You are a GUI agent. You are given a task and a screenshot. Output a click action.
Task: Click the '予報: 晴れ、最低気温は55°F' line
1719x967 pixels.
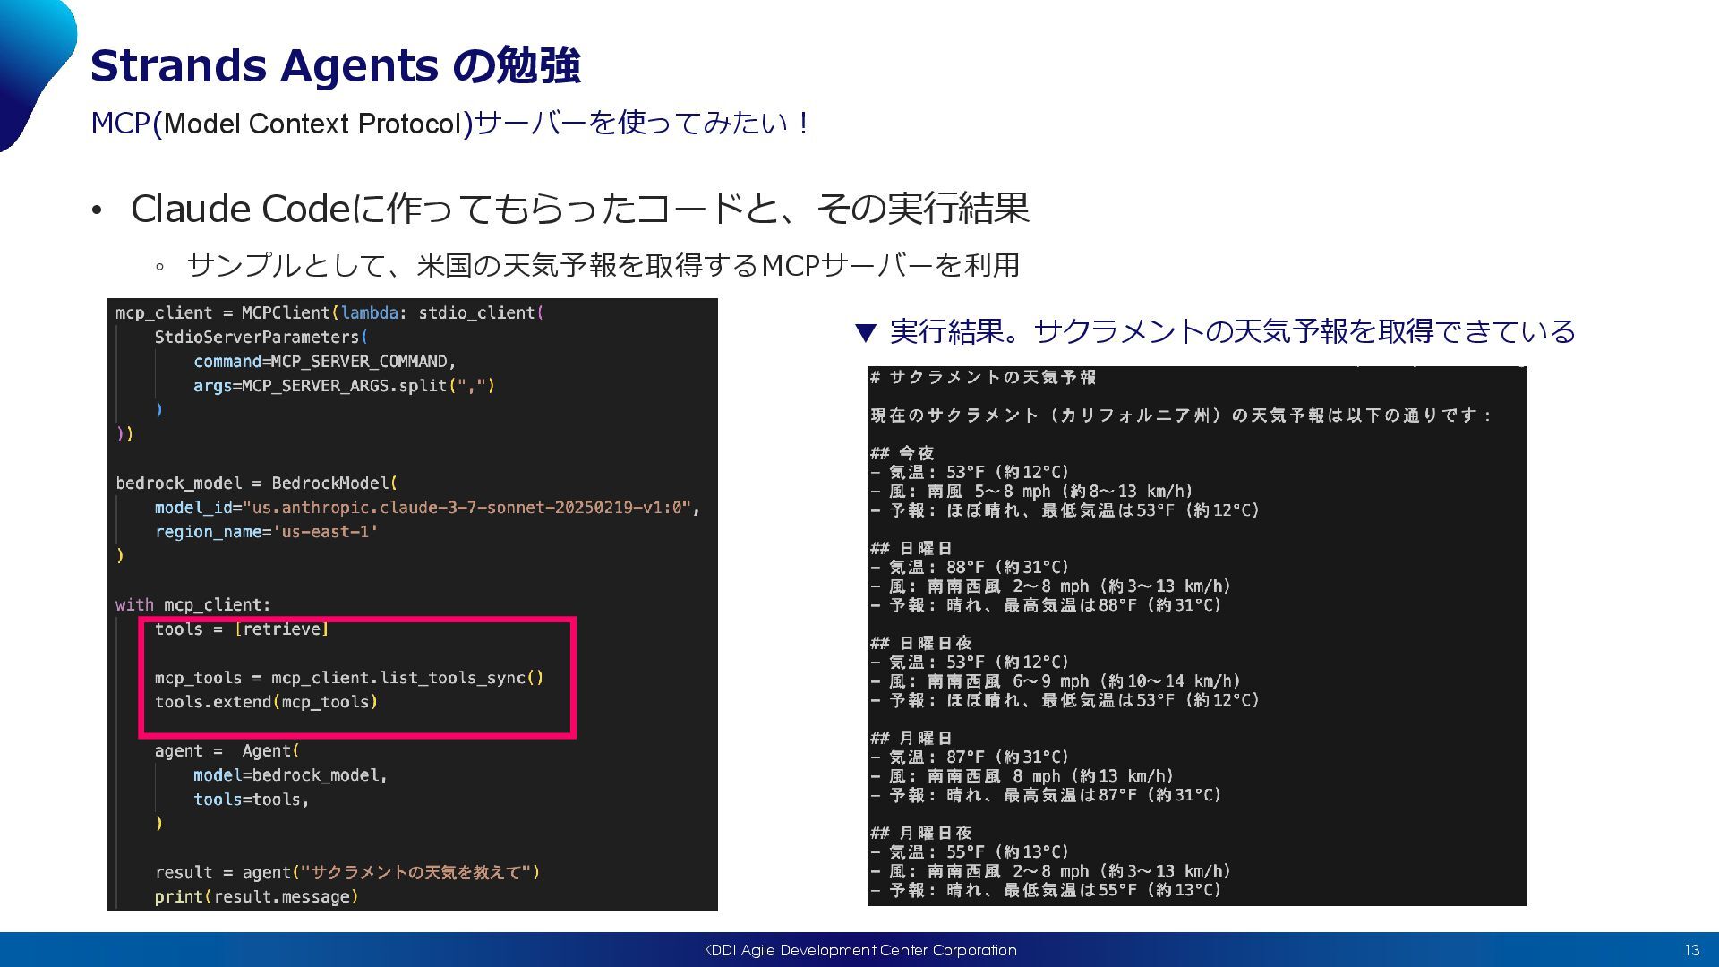coord(1047,890)
